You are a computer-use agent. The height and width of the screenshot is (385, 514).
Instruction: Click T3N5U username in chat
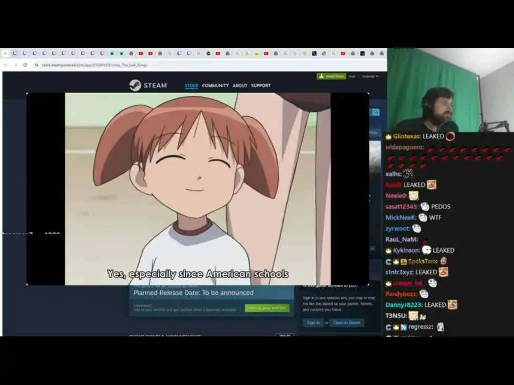point(396,316)
